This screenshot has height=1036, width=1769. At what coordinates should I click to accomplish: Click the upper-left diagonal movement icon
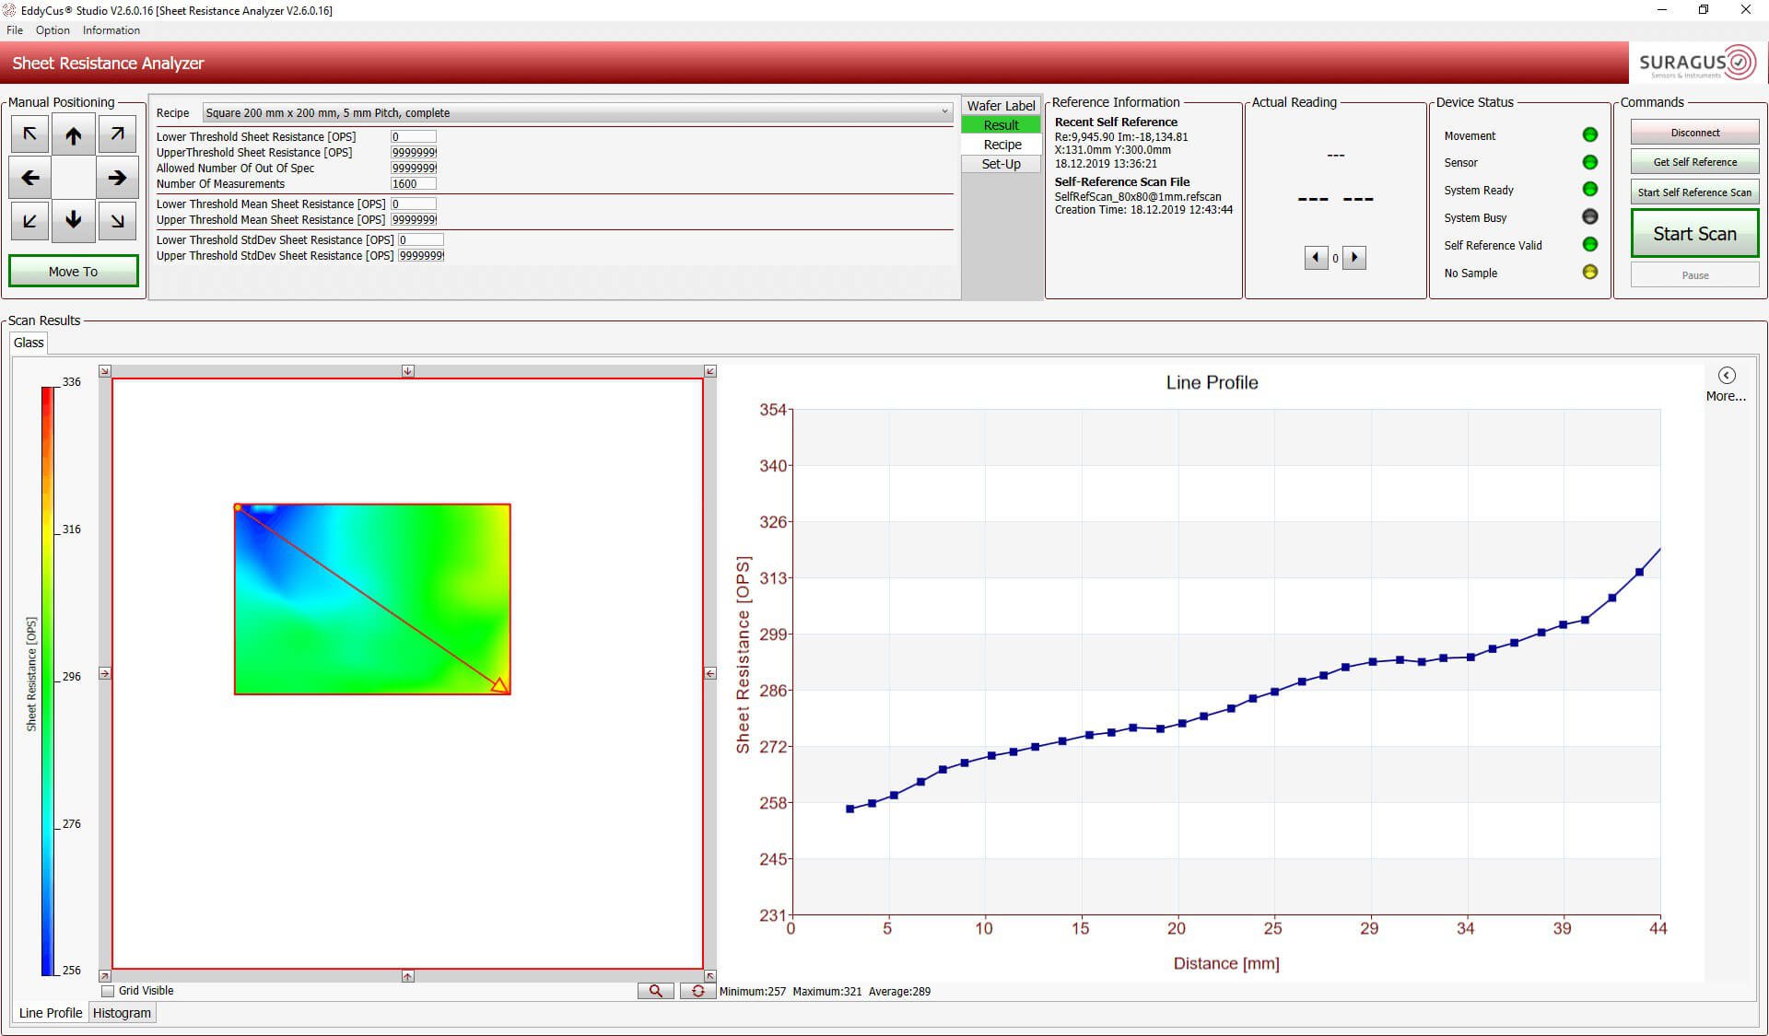click(x=29, y=134)
